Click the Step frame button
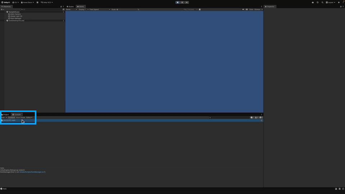The image size is (345, 194). click(x=187, y=3)
